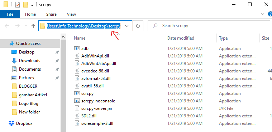The width and height of the screenshot is (272, 132).
Task: Expand the address bar history dropdown
Action: coord(127,26)
